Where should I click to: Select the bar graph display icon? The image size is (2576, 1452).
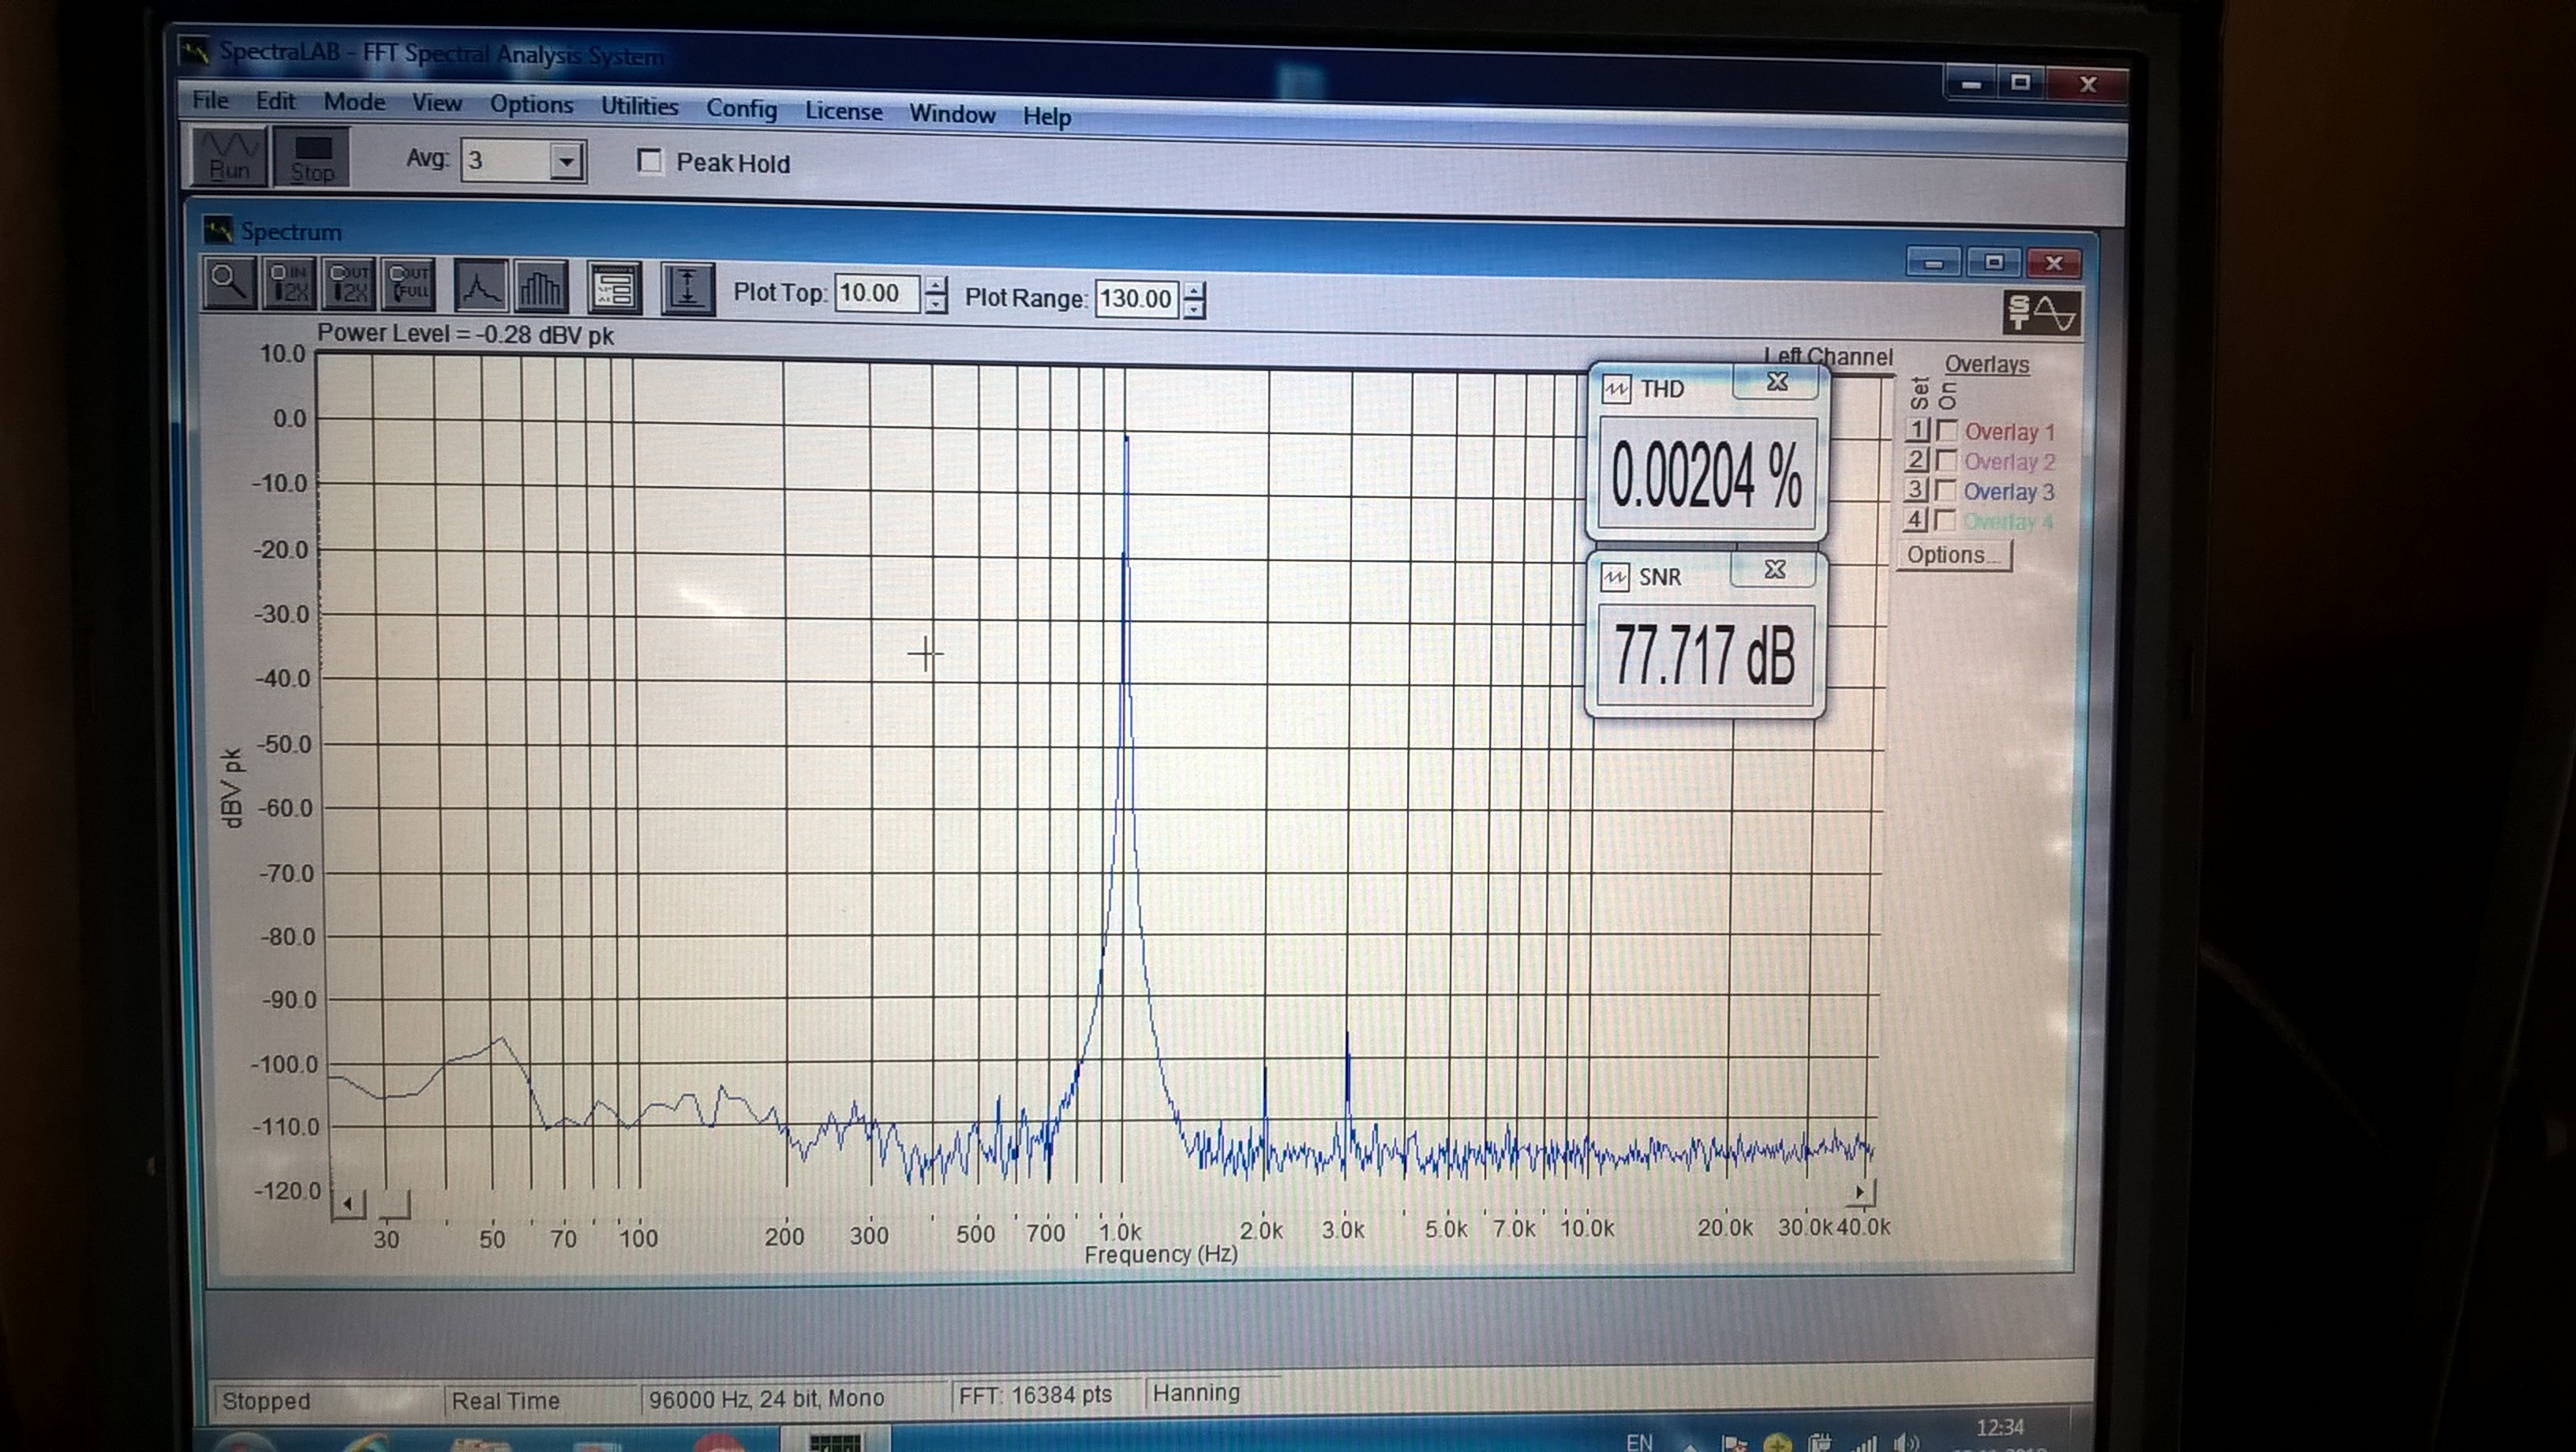(540, 289)
